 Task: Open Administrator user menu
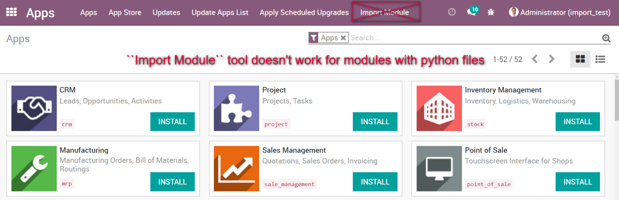pos(560,12)
